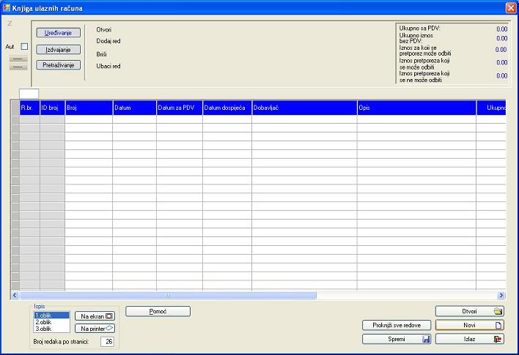The image size is (519, 355).
Task: Click the horizontal scrollbar thumb of the grid
Action: pos(167,295)
